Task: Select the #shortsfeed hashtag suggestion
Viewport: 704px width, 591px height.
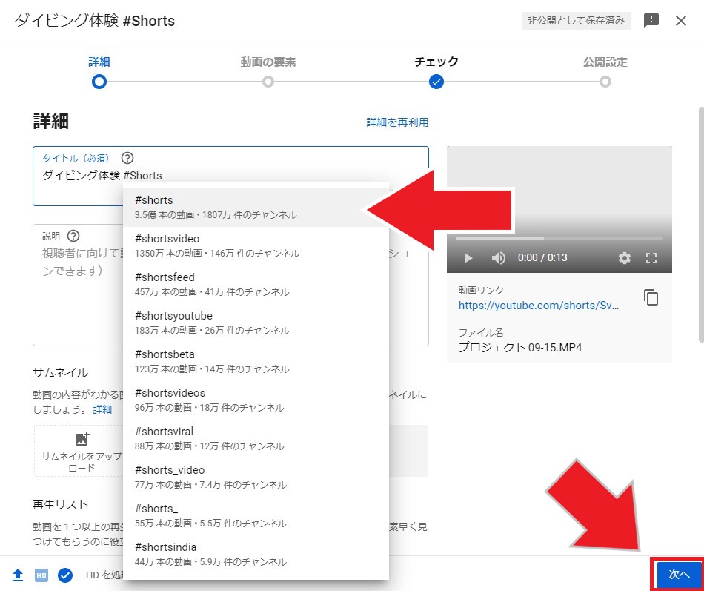Action: (x=256, y=285)
